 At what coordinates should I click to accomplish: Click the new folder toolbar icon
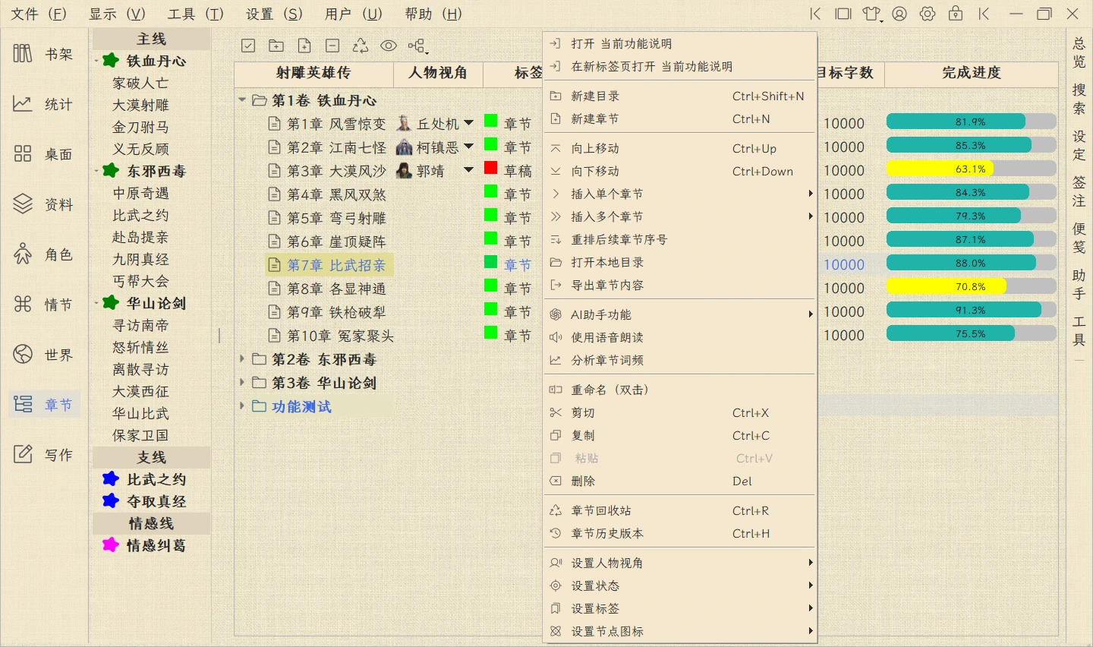tap(276, 46)
